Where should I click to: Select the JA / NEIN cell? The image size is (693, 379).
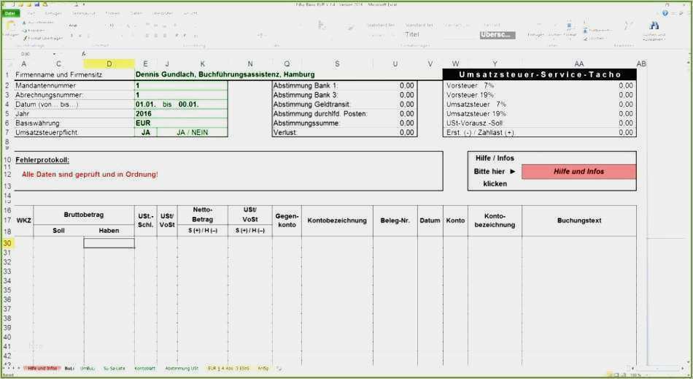click(x=193, y=132)
